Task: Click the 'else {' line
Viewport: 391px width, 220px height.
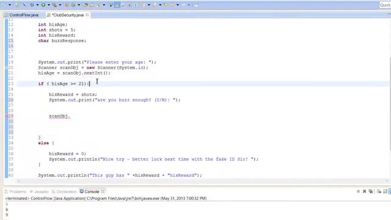Action: [46, 143]
